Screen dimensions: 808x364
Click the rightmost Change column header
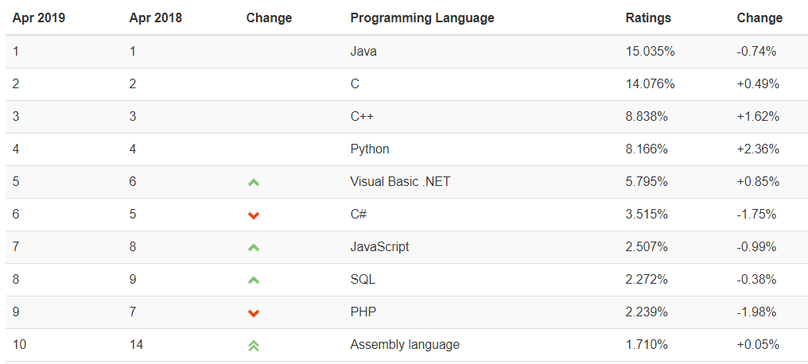[x=759, y=18]
